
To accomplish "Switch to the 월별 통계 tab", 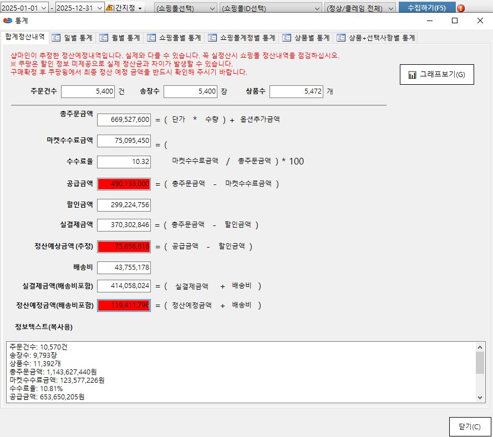I will point(119,38).
